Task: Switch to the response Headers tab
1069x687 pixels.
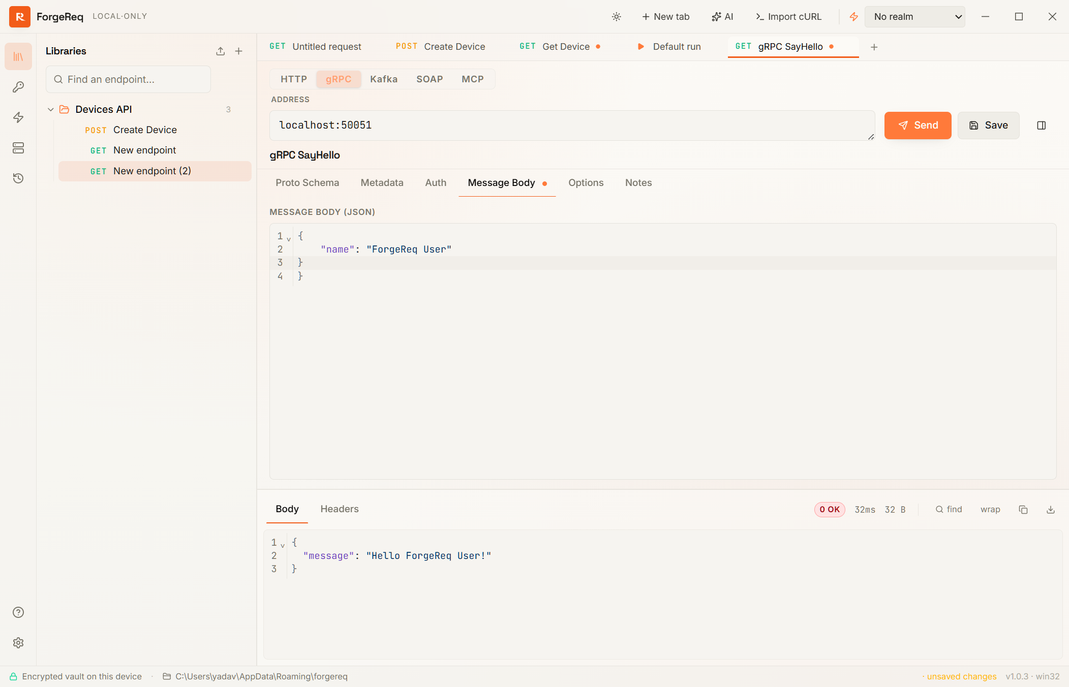Action: 340,509
